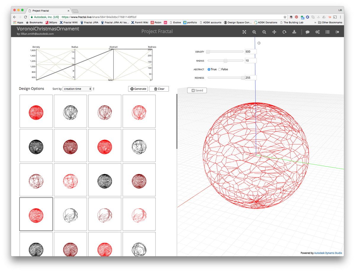Open the portfolio bookmark

coord(190,22)
